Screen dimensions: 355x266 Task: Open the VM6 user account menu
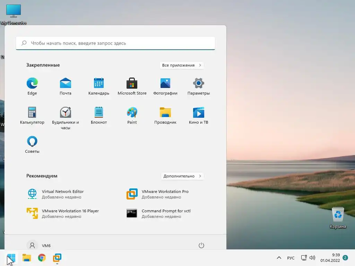39,246
